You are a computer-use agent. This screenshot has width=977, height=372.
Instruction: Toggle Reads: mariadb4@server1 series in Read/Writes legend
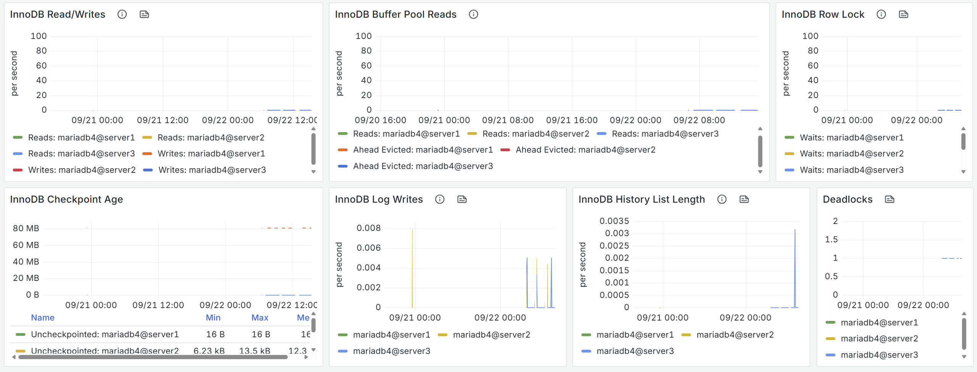point(81,137)
